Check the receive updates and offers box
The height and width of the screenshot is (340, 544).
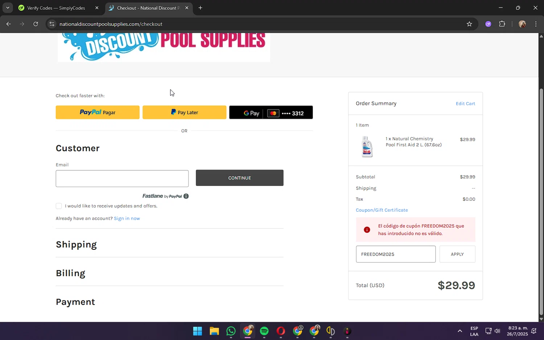tap(59, 206)
